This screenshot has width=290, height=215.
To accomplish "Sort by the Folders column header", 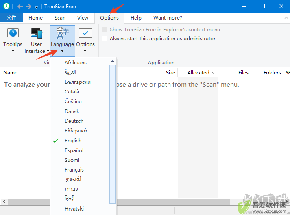I will pyautogui.click(x=272, y=73).
